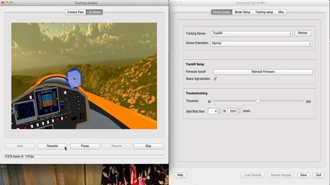Click the Refresh button
Image resolution: width=330 pixels, height=185 pixels.
[303, 33]
